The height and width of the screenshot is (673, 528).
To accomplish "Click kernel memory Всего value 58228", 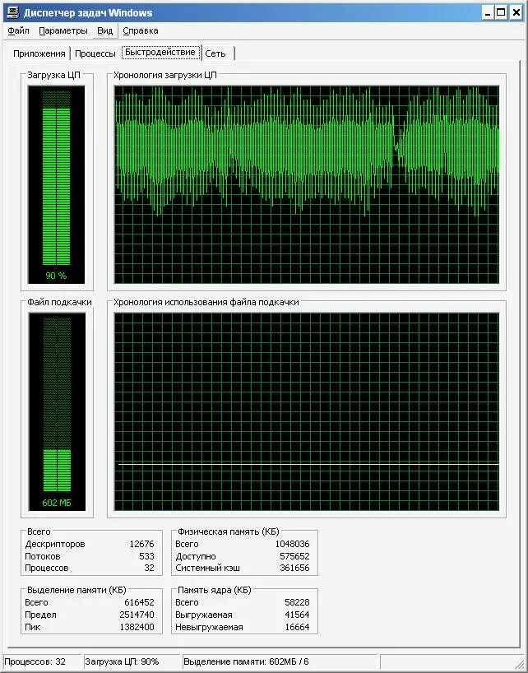I will coord(297,602).
